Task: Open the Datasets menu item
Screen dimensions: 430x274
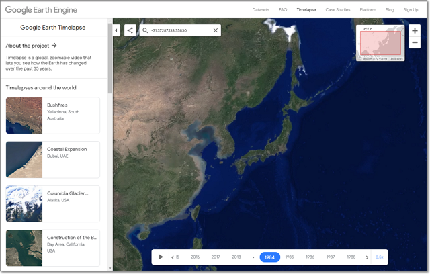Action: [261, 10]
